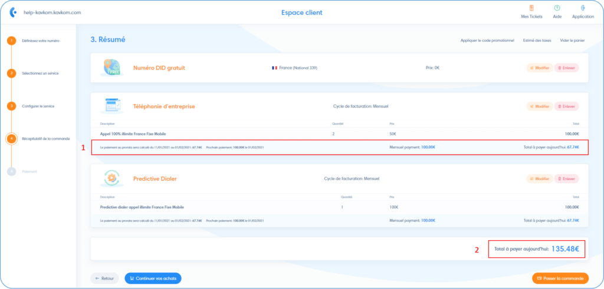Go to step 3 Configurer le service
The image size is (604, 289).
click(11, 106)
